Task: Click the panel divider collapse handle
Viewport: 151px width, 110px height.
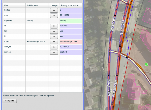Action: (x=84, y=88)
